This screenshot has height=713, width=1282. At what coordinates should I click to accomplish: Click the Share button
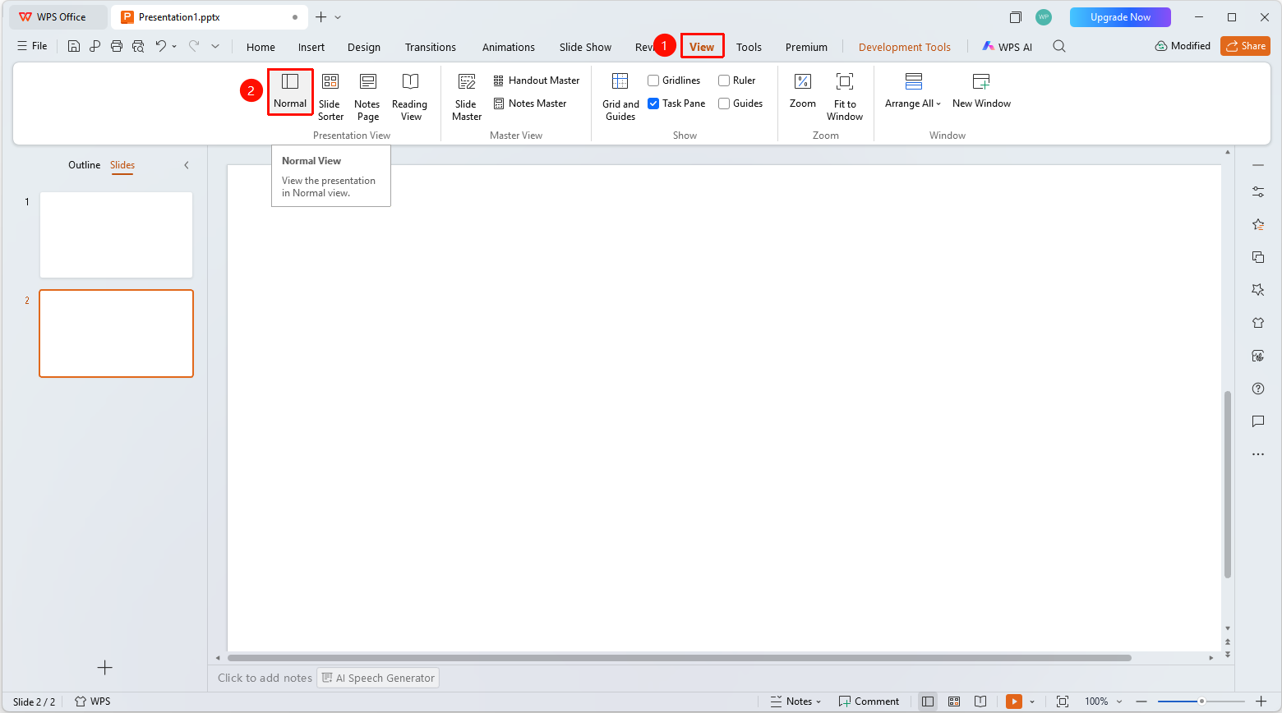[1245, 46]
